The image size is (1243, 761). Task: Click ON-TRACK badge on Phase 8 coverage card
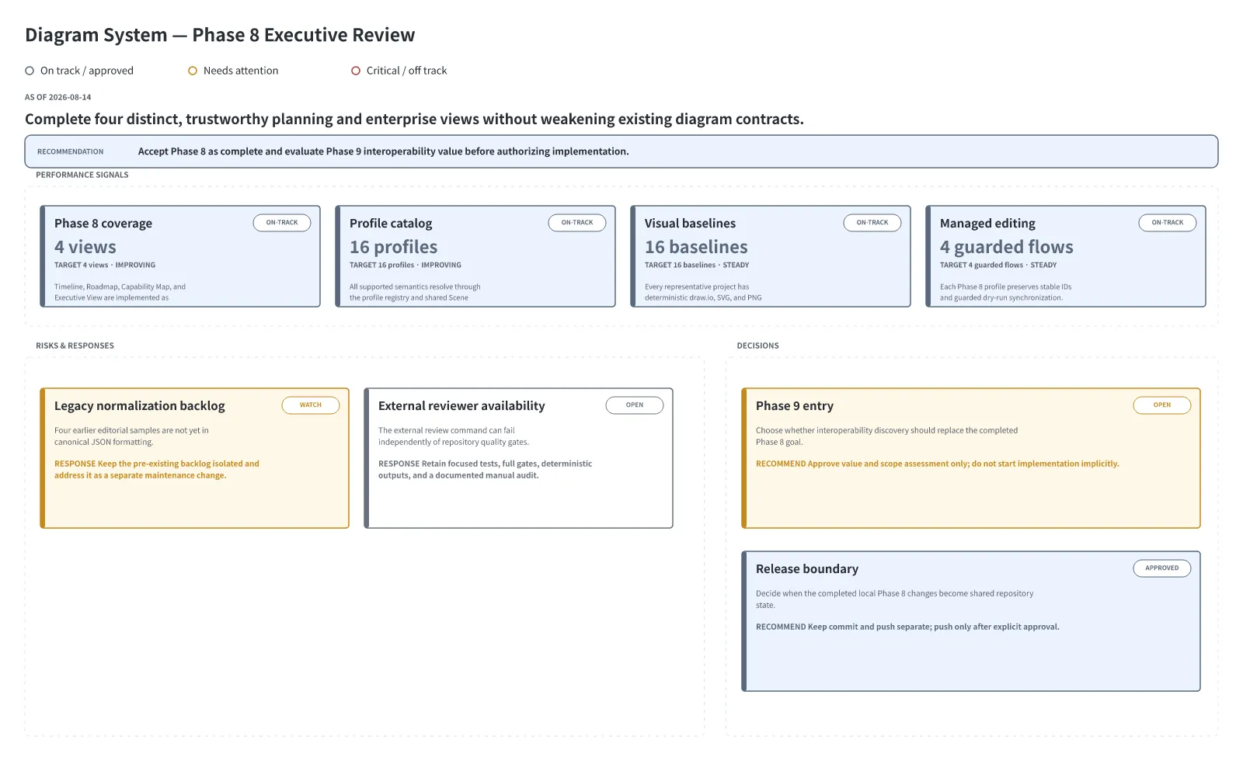pos(282,223)
